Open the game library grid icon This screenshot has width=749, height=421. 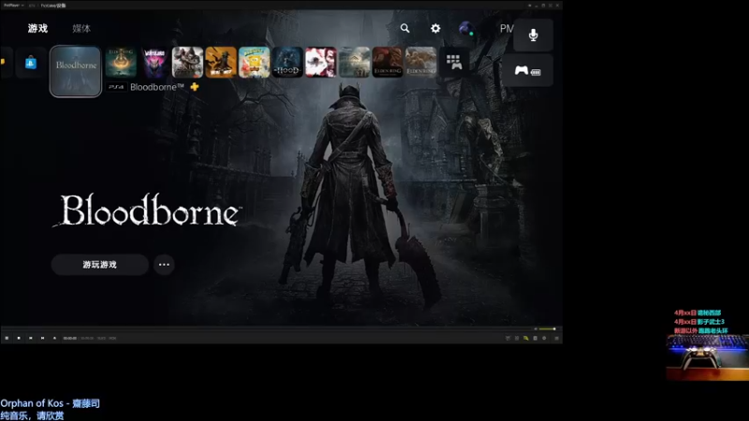pos(454,62)
